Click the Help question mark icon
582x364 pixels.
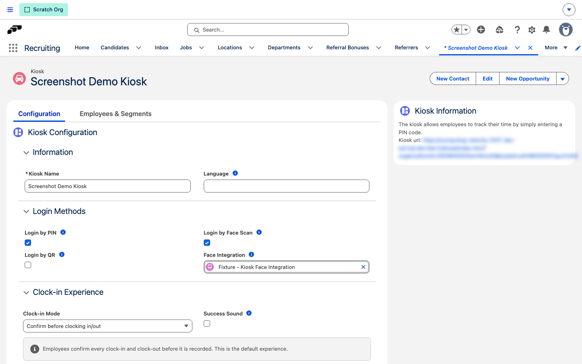tap(517, 30)
